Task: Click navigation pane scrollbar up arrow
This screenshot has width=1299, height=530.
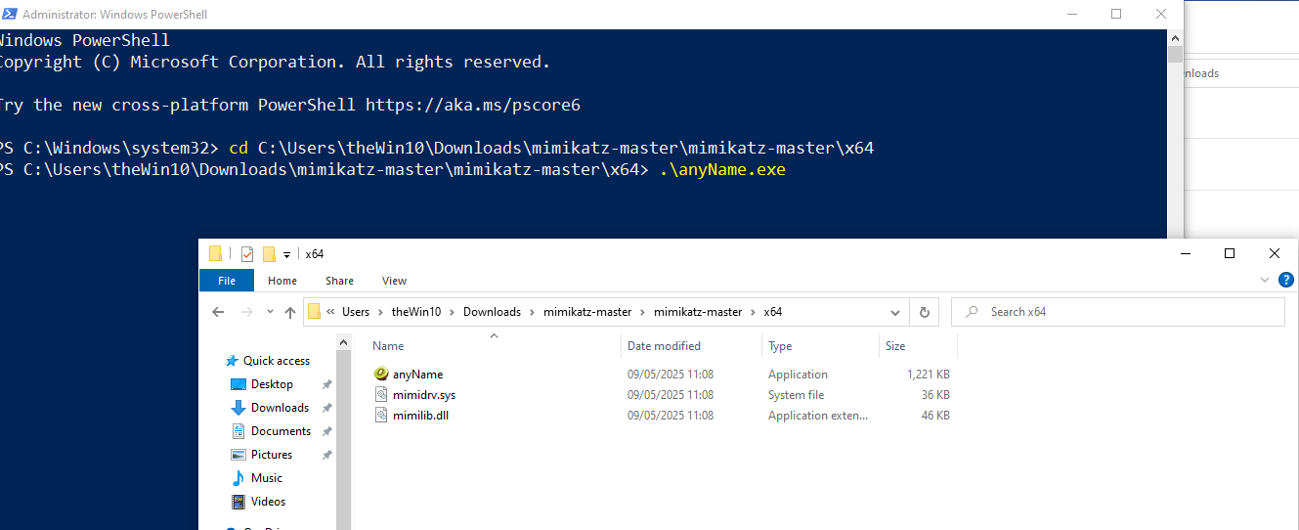Action: click(x=343, y=342)
